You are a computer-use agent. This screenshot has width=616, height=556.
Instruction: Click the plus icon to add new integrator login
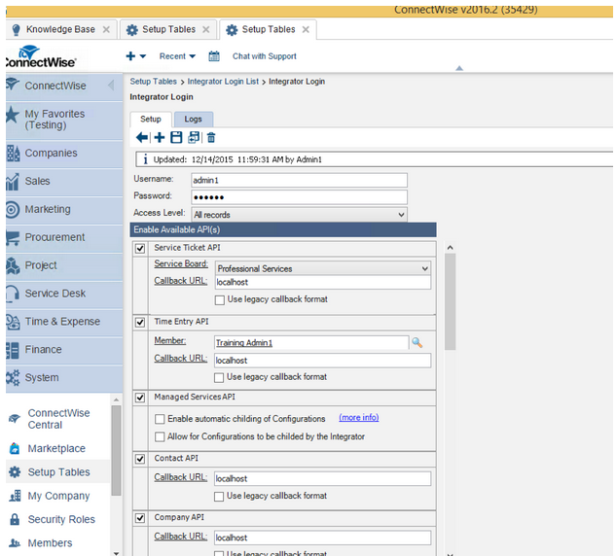[x=160, y=137]
